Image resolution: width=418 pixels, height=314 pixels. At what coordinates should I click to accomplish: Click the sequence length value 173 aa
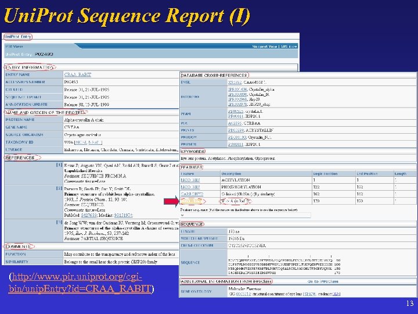(x=234, y=231)
